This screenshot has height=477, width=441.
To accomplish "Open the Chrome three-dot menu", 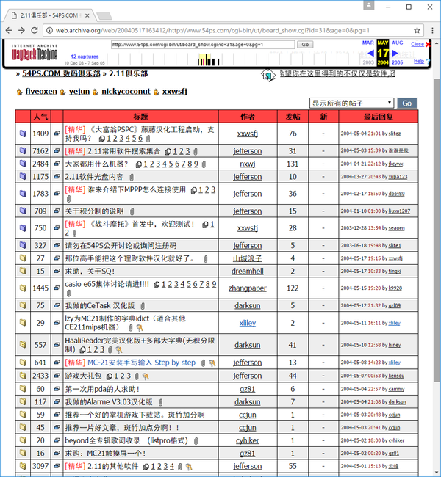I will point(432,30).
